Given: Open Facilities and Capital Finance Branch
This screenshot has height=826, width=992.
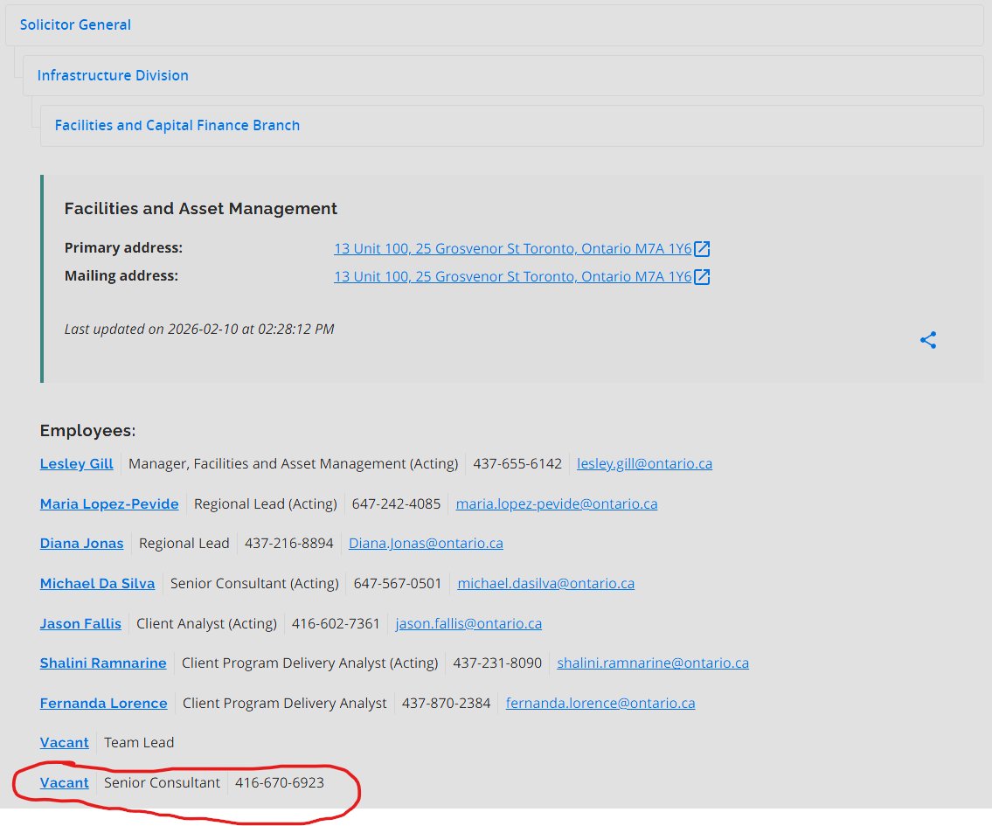Looking at the screenshot, I should coord(177,125).
